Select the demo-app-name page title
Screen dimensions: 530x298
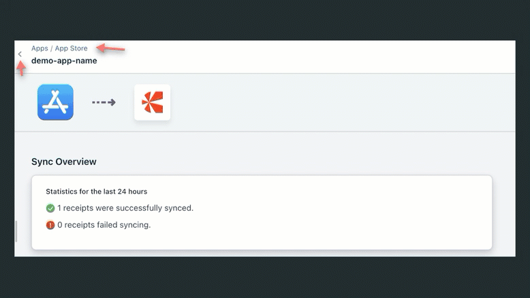click(64, 61)
